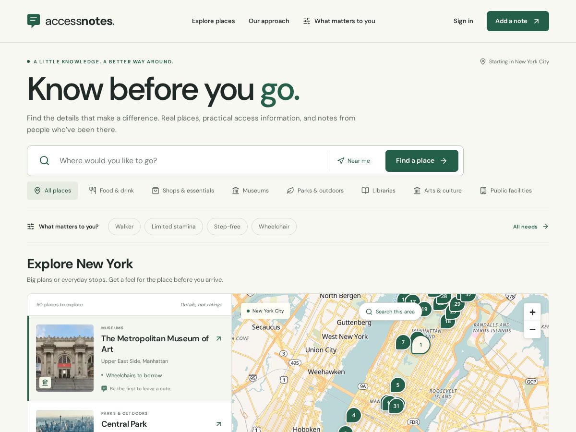576x432 pixels.
Task: Select the All places category tab
Action: coord(52,191)
